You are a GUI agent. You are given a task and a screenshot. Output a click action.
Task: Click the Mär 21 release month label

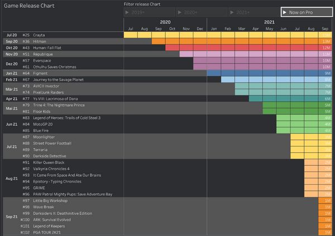pos(12,89)
